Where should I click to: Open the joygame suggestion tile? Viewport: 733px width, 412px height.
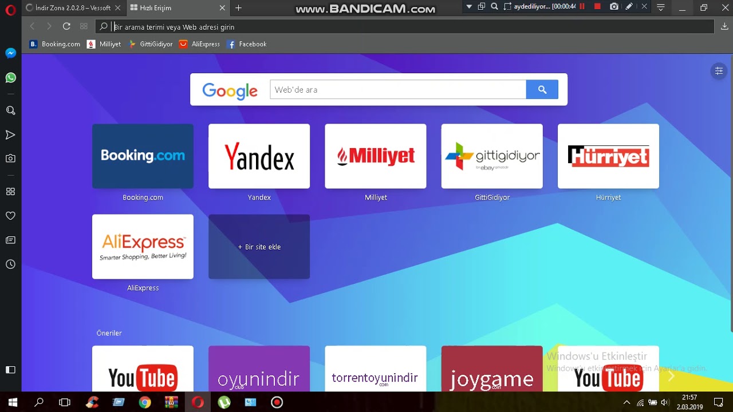tap(492, 369)
